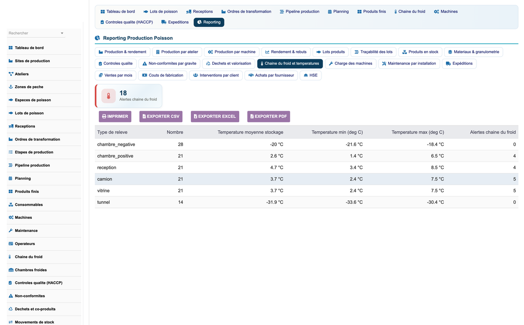The width and height of the screenshot is (524, 325).
Task: Click the Dechets et co-produits recycle icon
Action: [x=11, y=309]
